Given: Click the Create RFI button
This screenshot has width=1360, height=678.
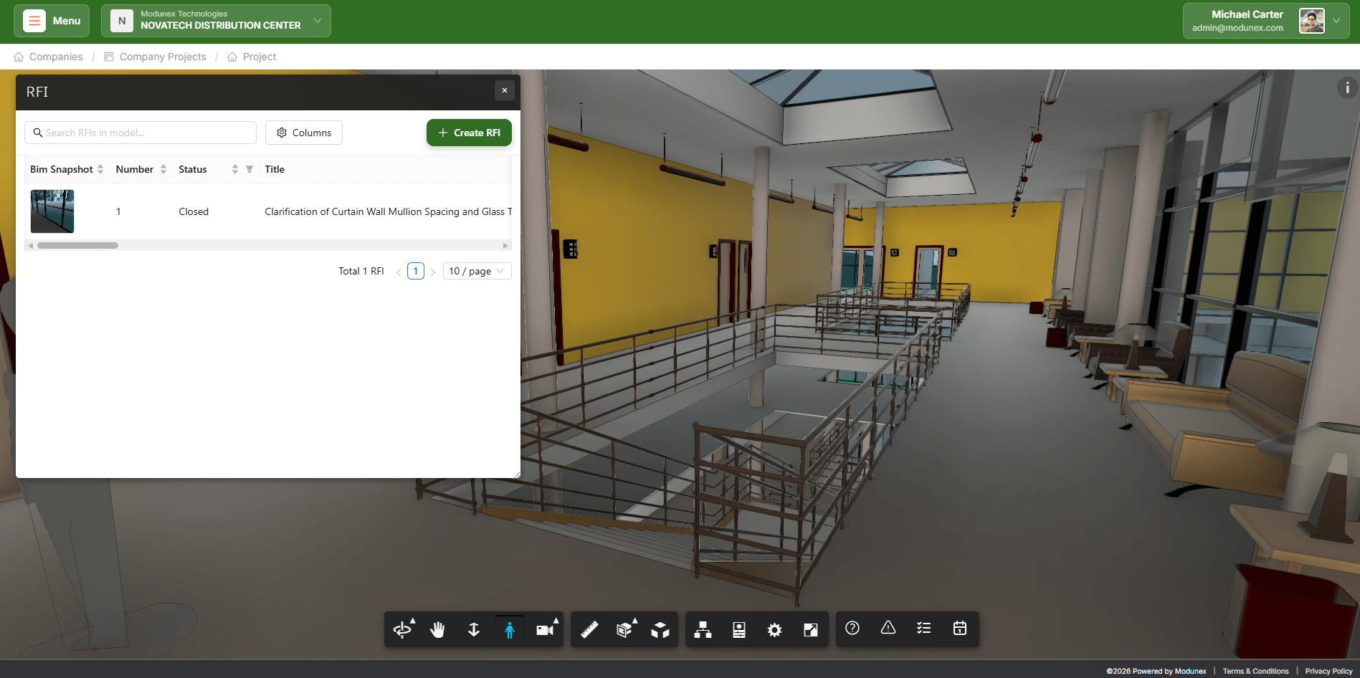Looking at the screenshot, I should click(469, 133).
